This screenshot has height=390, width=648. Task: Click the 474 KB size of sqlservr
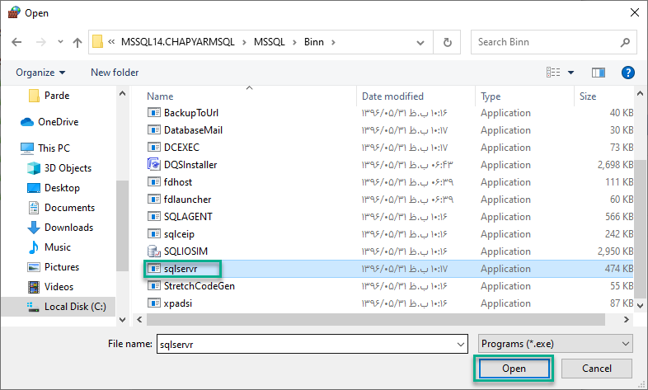coord(618,269)
